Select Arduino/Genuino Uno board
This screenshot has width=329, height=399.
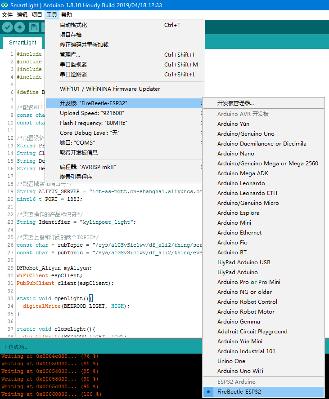coord(264,134)
